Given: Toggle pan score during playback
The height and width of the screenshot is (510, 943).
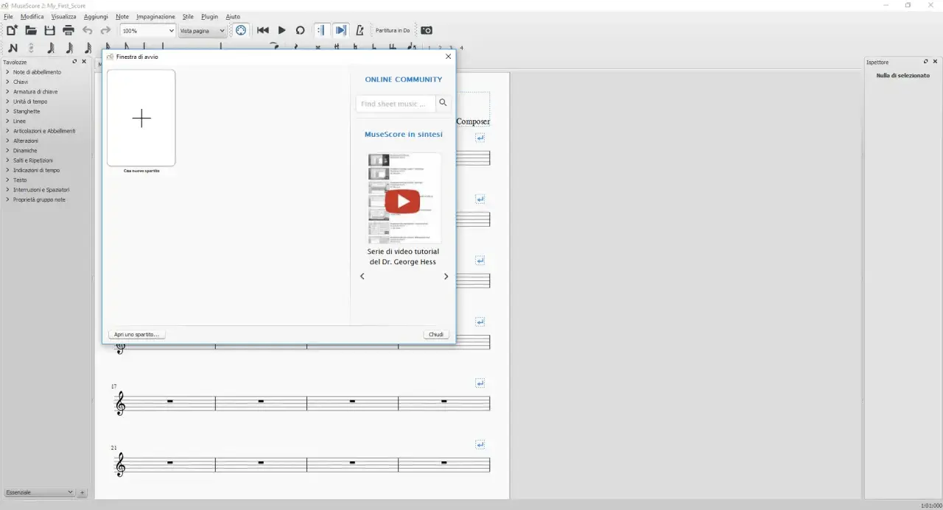Looking at the screenshot, I should (340, 30).
